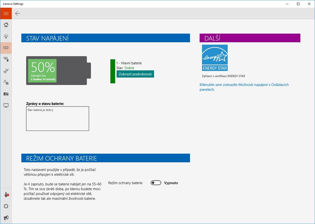Select the battery power sidebar icon

(6, 48)
